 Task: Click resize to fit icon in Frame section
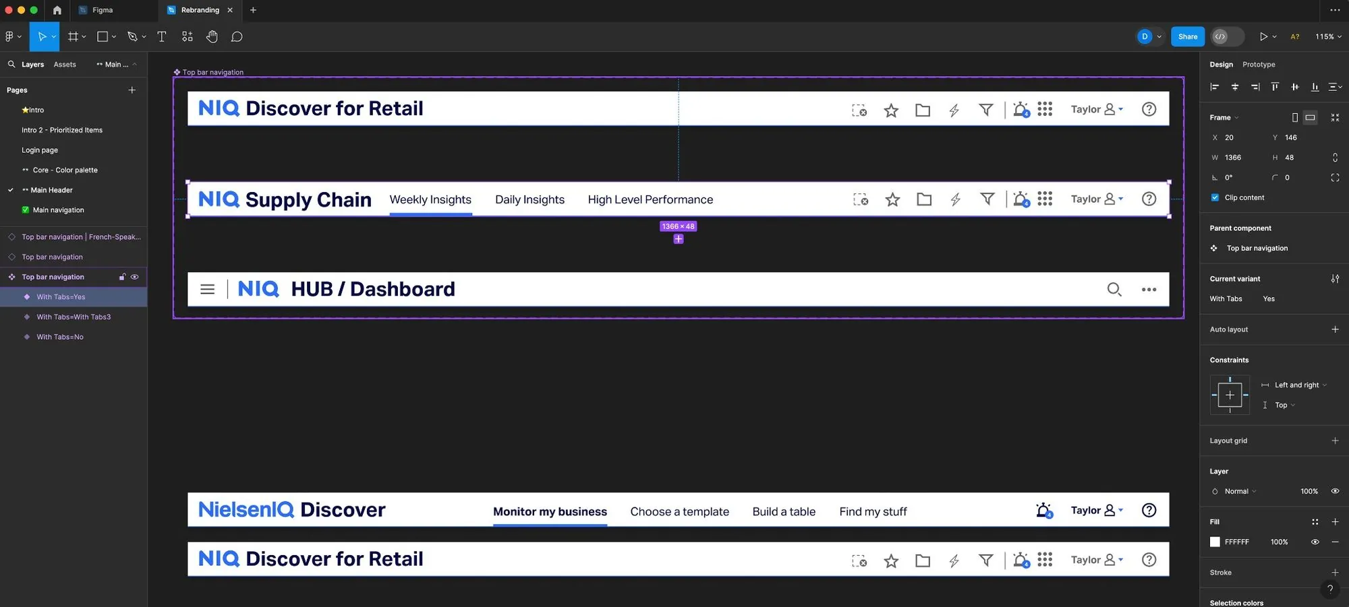tap(1335, 117)
